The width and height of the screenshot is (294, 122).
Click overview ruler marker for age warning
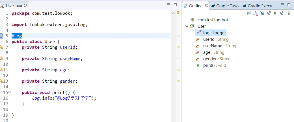click(x=178, y=70)
